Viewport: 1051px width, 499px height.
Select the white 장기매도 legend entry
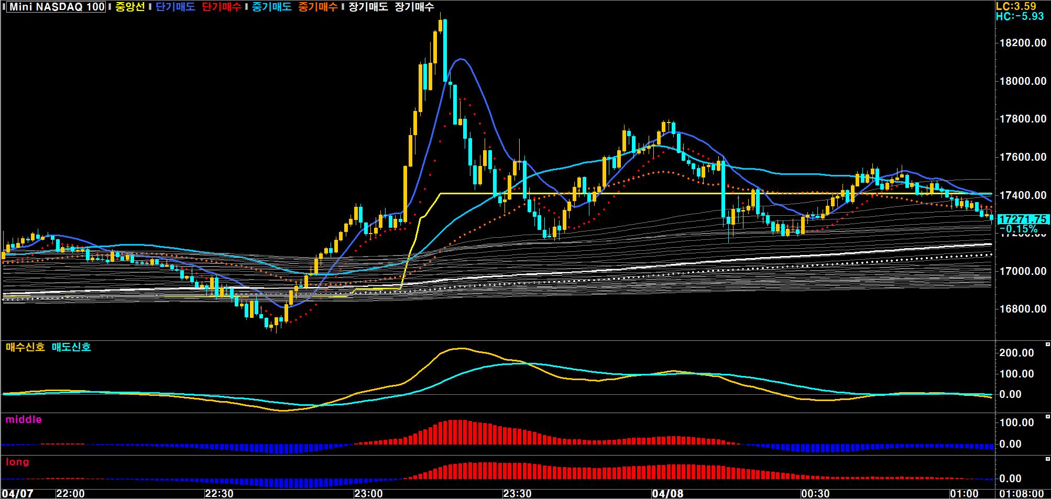pos(368,7)
